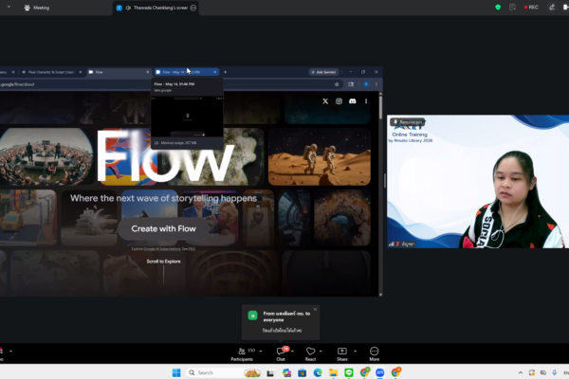Click the Scroll to Explore text
The image size is (569, 379).
(x=163, y=262)
